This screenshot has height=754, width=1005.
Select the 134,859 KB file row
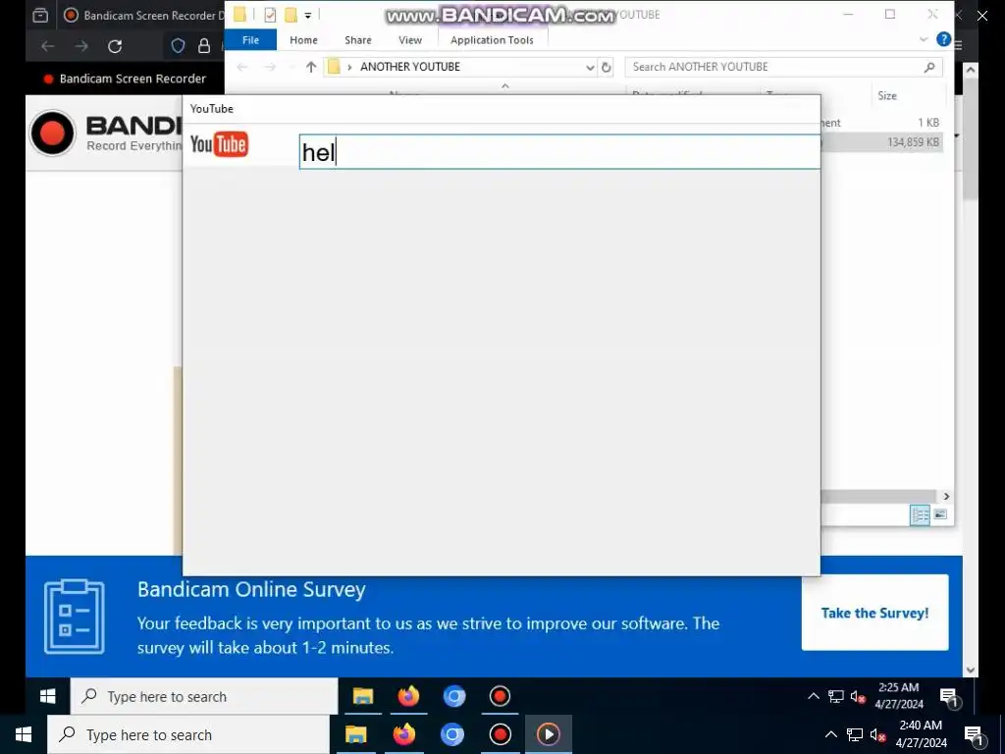(881, 141)
